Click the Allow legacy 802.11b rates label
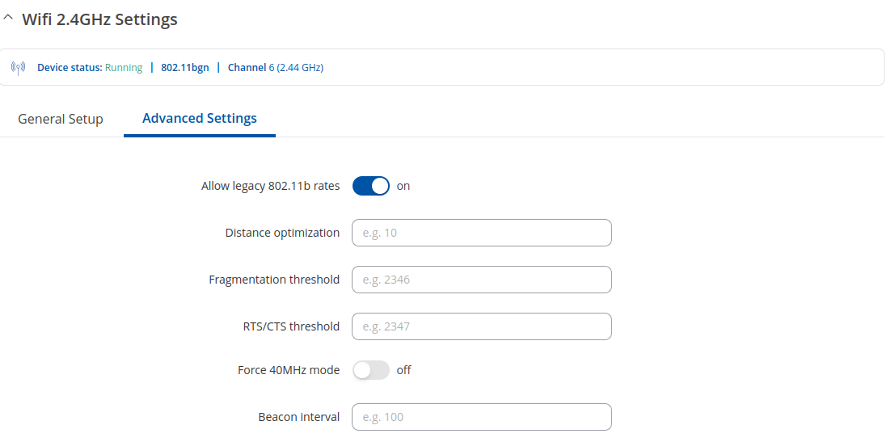Screen dimensions: 891x442 [x=270, y=186]
